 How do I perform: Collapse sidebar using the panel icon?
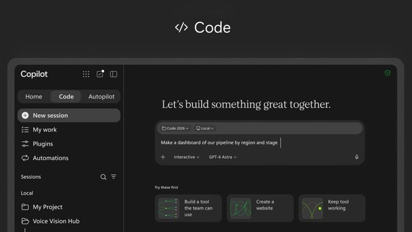pyautogui.click(x=113, y=74)
